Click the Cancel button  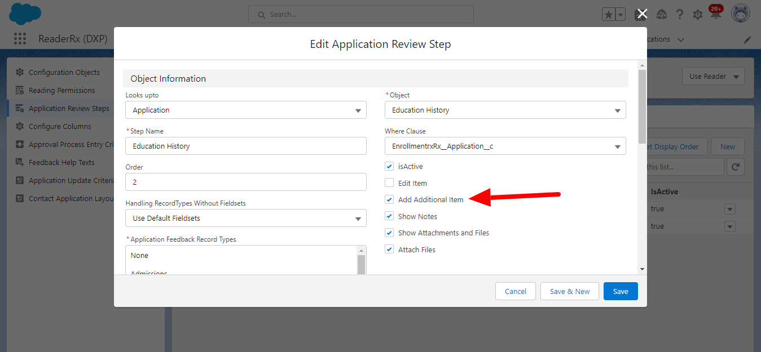pos(515,291)
